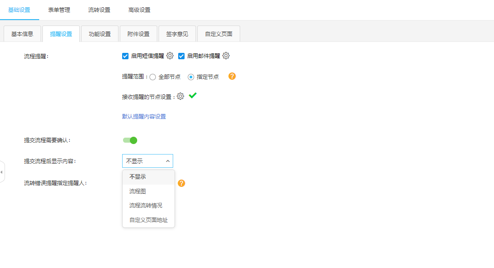Image resolution: width=494 pixels, height=268 pixels.
Task: Open SMS reminder settings gear icon
Action: [x=170, y=56]
